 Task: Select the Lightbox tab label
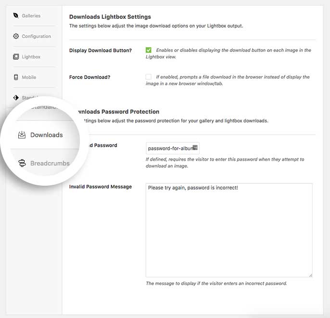click(x=31, y=57)
